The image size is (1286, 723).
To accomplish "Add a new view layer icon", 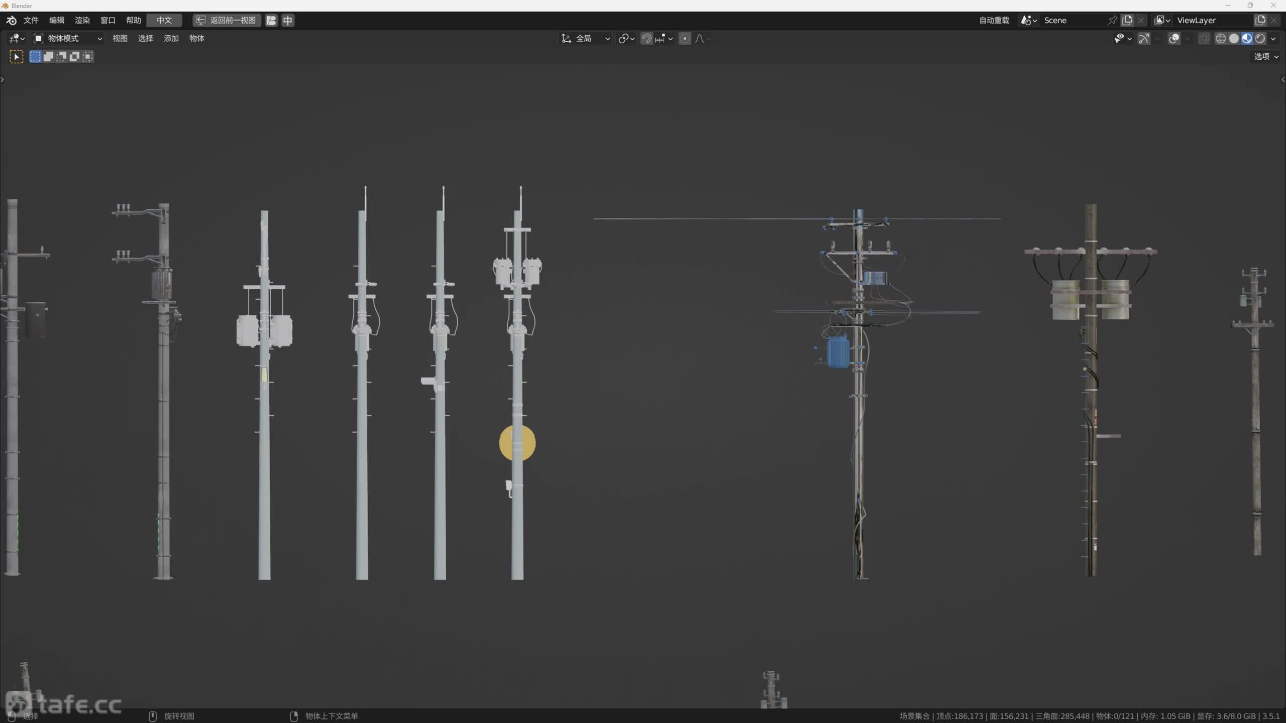I will [x=1260, y=20].
